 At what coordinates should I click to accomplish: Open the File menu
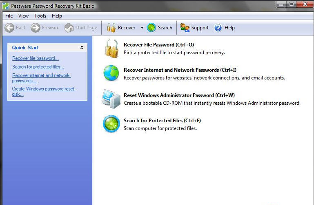click(9, 16)
